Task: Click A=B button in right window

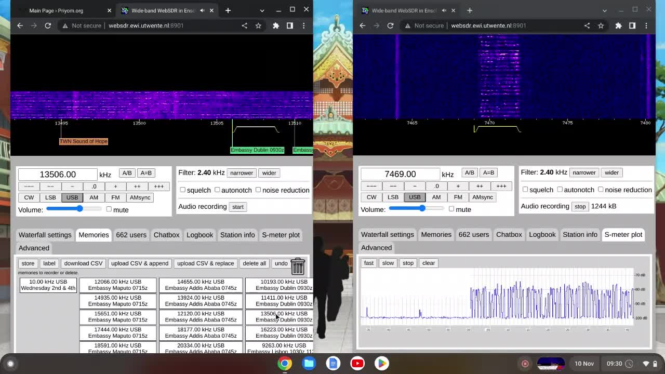Action: (x=488, y=172)
